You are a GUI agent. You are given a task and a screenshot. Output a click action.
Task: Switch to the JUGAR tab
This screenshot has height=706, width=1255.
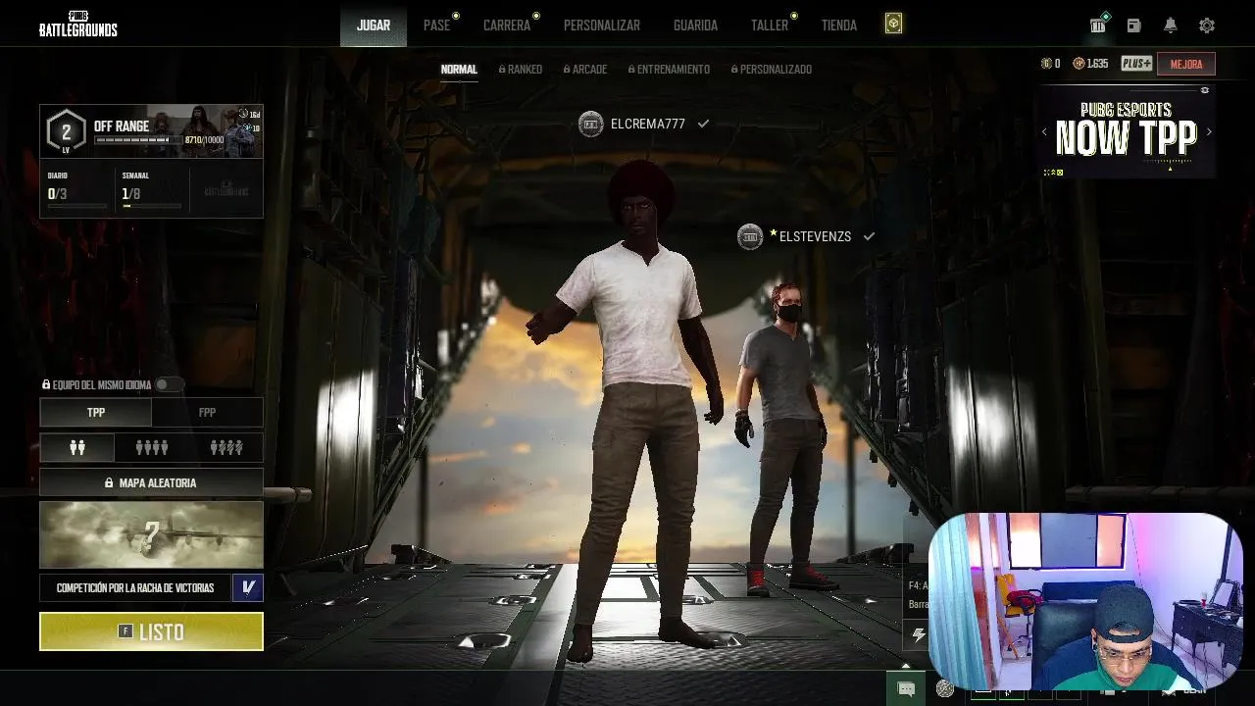click(x=374, y=25)
